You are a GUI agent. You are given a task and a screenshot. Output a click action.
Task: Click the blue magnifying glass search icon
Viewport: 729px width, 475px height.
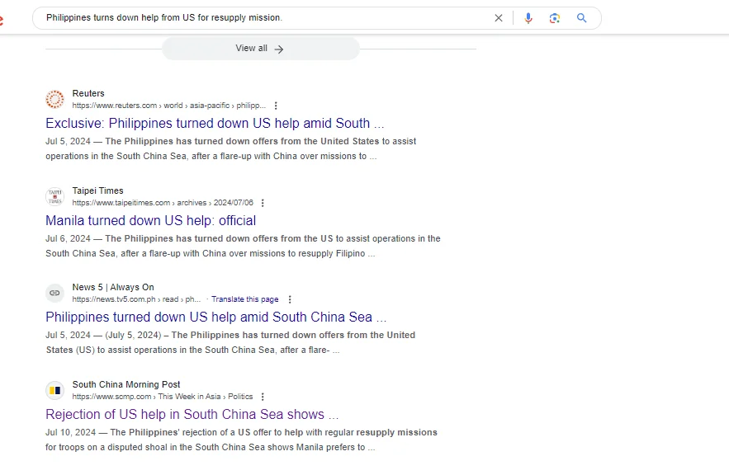pyautogui.click(x=581, y=18)
